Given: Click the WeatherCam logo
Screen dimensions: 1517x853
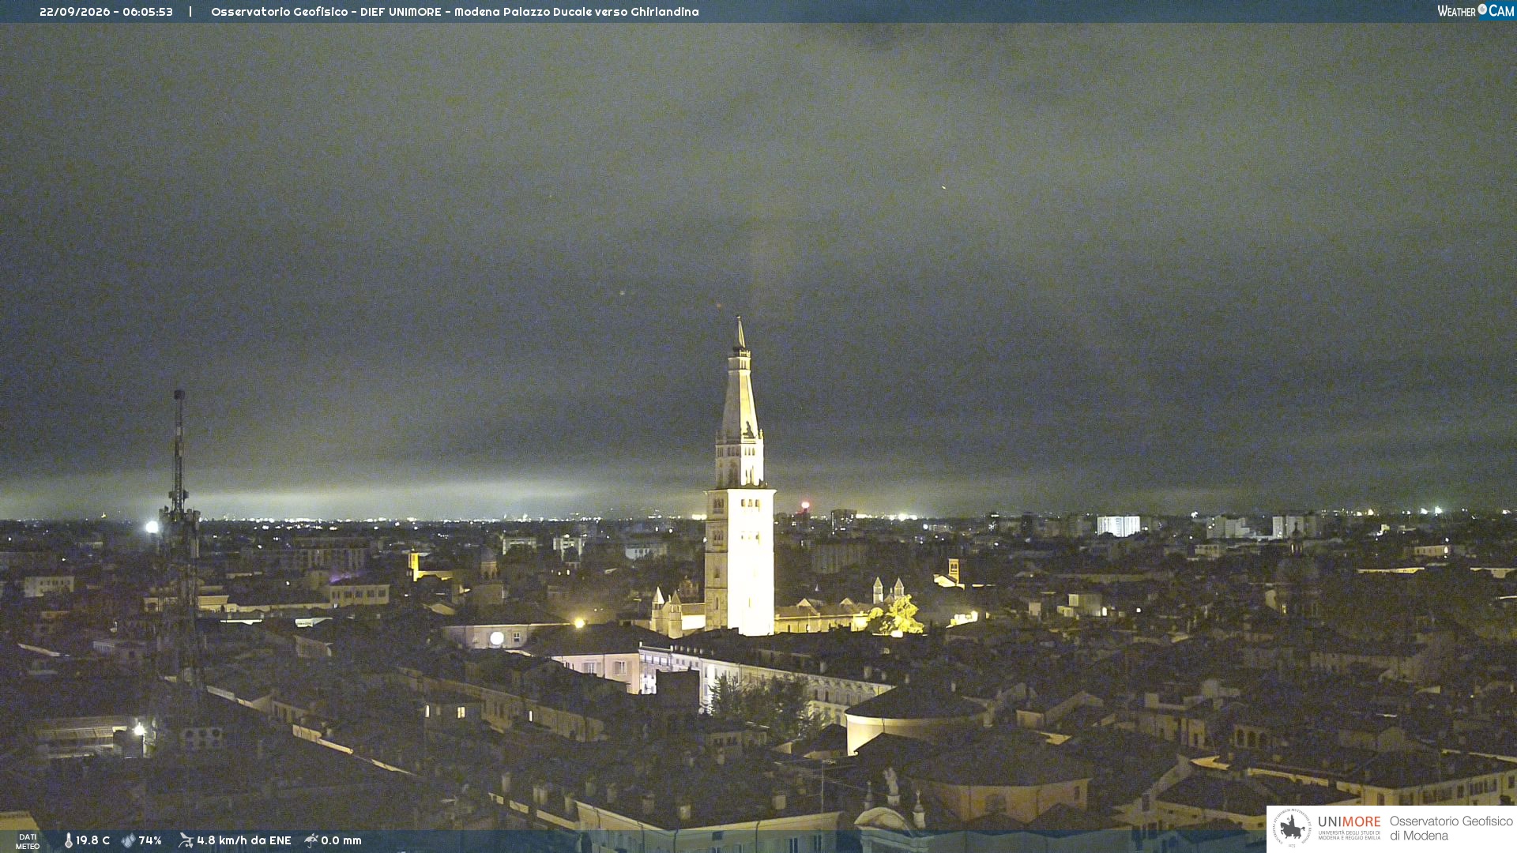Looking at the screenshot, I should click(1475, 10).
